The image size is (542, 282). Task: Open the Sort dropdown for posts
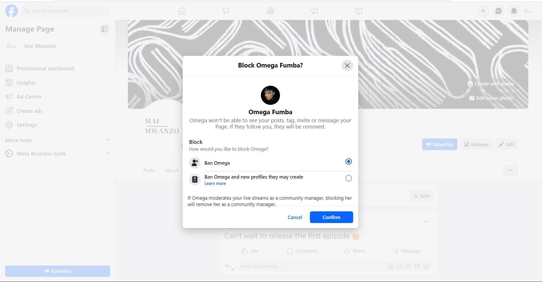pos(421,196)
